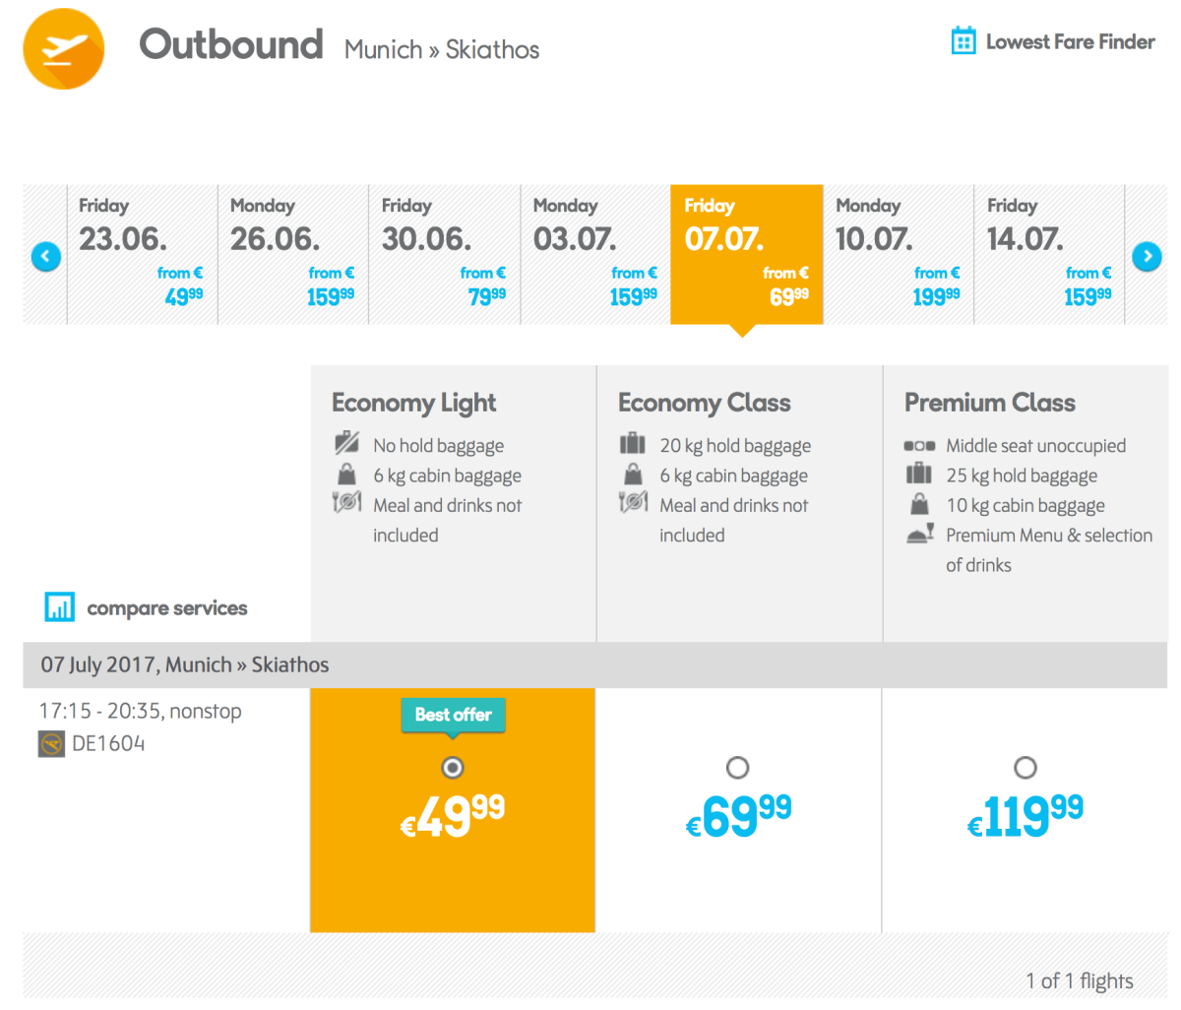Select the Friday 23.06. date tab
Screen dimensions: 1181x1010
click(142, 254)
